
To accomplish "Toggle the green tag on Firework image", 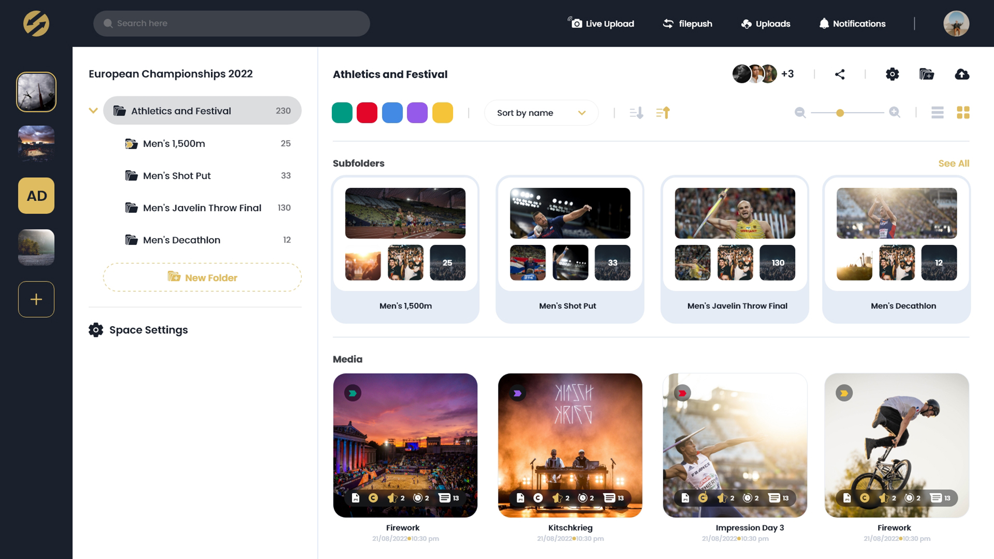I will click(x=353, y=393).
